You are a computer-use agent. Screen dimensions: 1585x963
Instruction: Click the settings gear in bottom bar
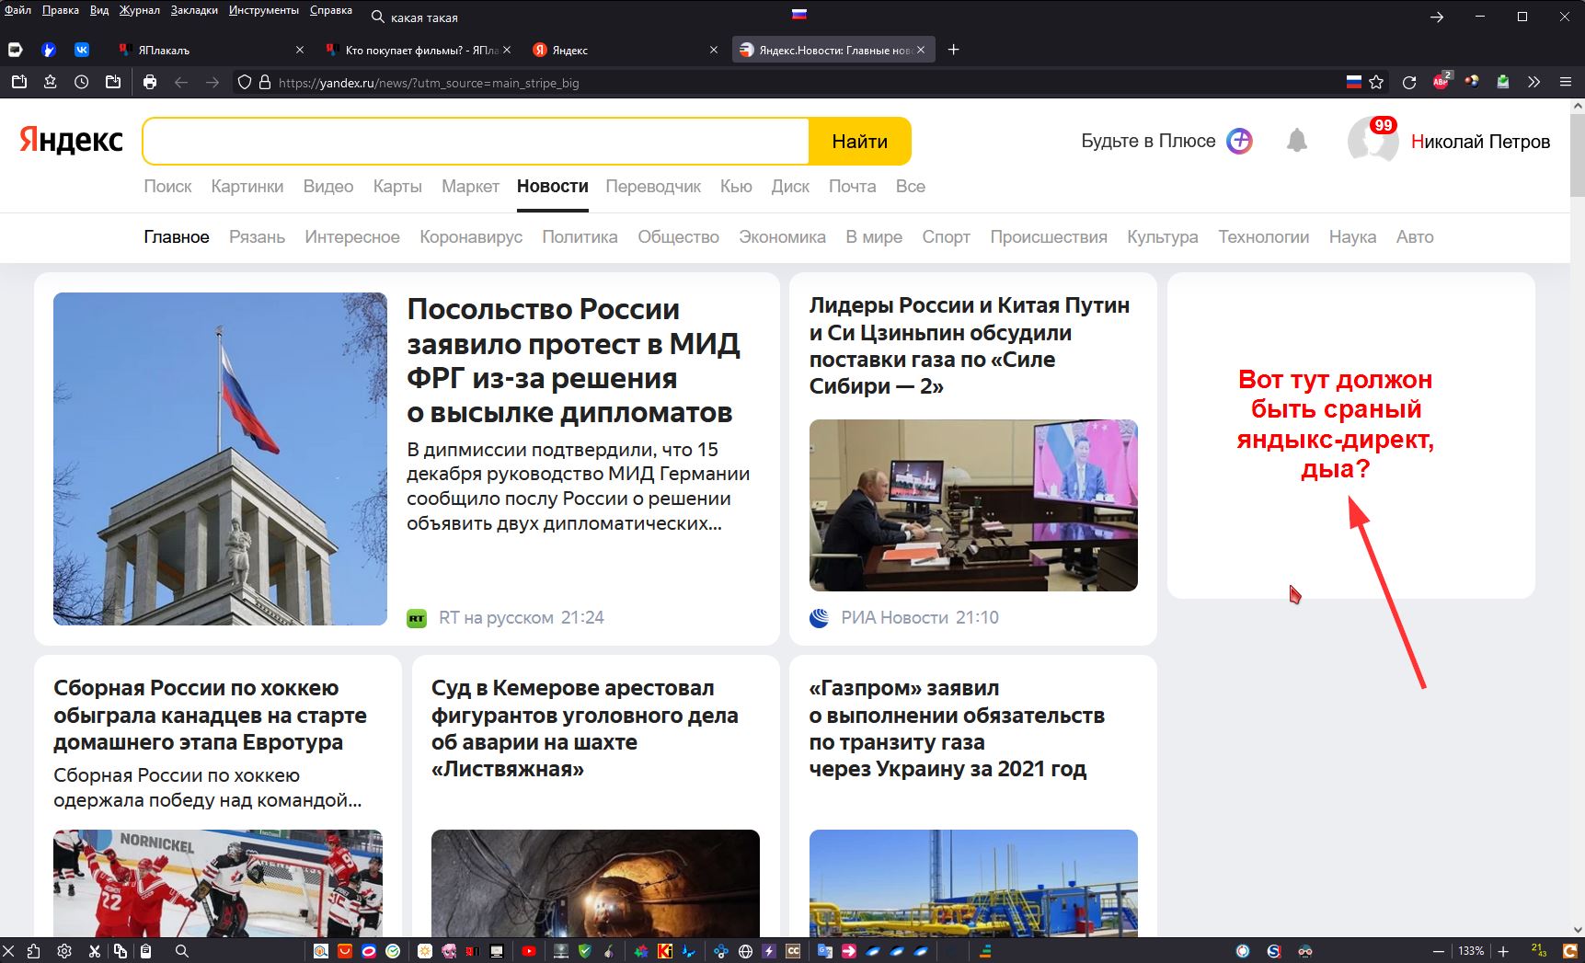coord(63,951)
